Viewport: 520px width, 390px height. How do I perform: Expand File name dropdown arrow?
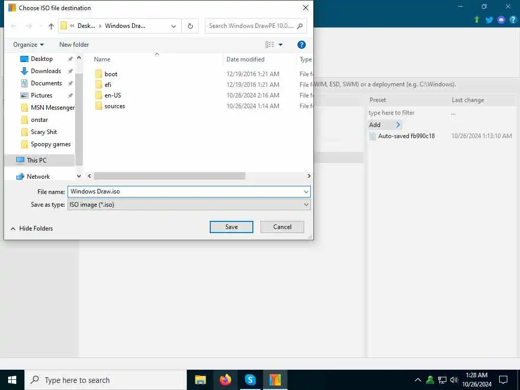pyautogui.click(x=306, y=191)
